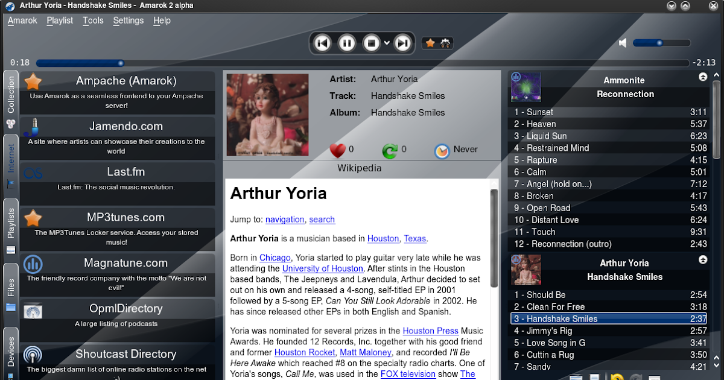724x380 pixels.
Task: Select the playing track 3 - Handshake Smiles
Action: tap(610, 318)
